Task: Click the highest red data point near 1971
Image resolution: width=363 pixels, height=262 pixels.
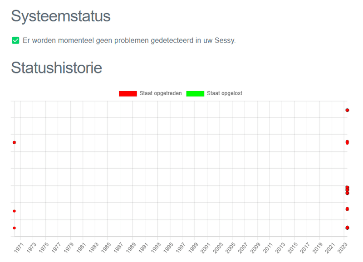Action: tap(14, 142)
